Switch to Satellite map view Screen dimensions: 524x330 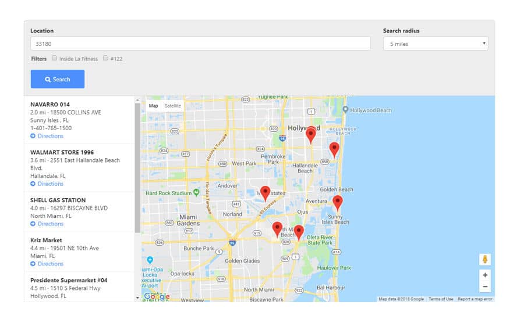click(x=172, y=106)
